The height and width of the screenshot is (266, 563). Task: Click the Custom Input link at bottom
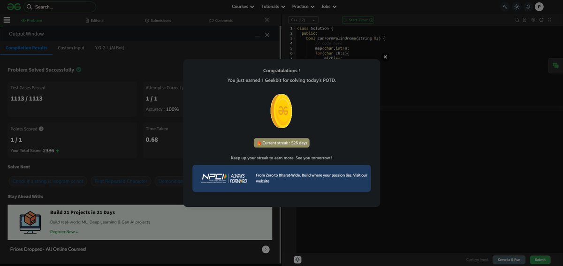[477, 259]
